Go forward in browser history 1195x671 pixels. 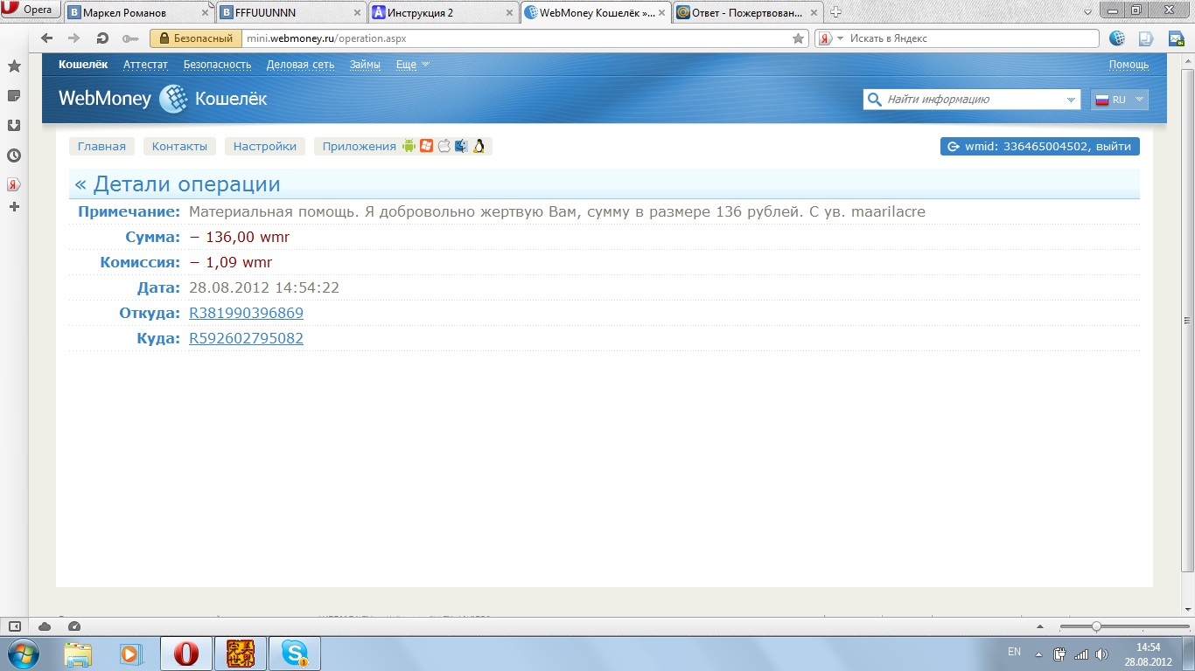coord(74,38)
